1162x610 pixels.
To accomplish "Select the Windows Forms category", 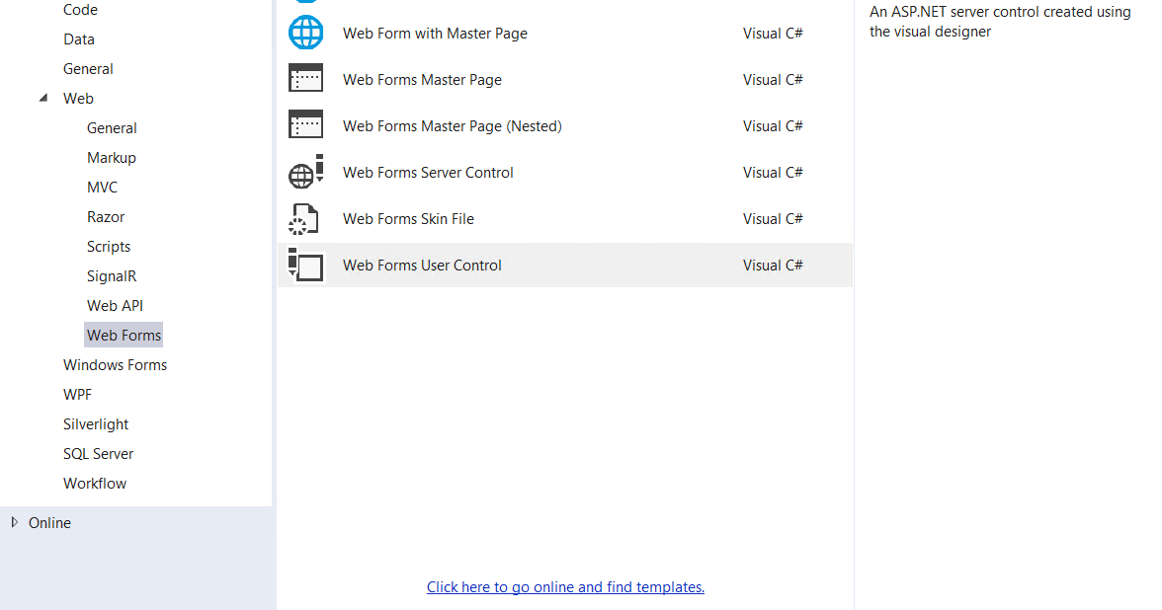I will pyautogui.click(x=115, y=365).
